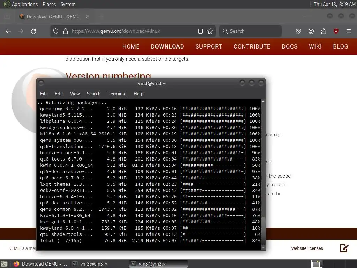Image resolution: width=357 pixels, height=268 pixels.
Task: Click terminal scrollbar up arrow
Action: 263,101
